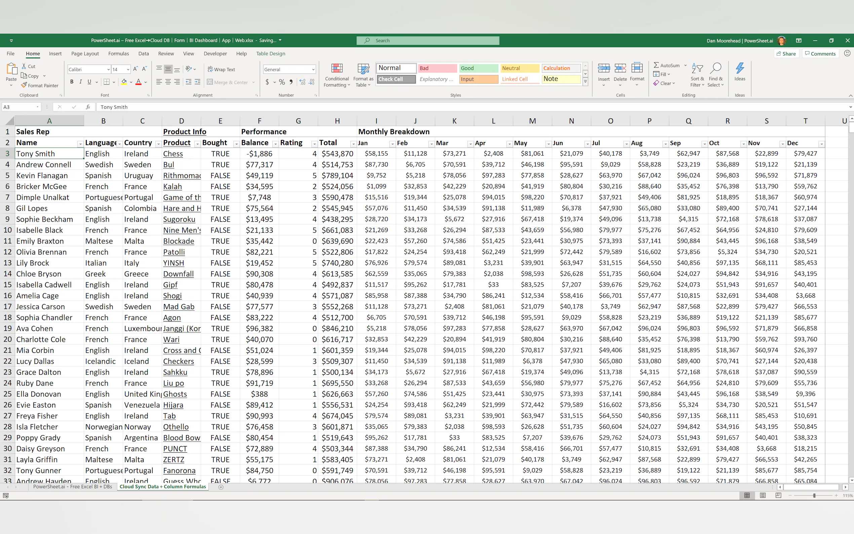
Task: Click the Ideas lightning icon
Action: (740, 68)
